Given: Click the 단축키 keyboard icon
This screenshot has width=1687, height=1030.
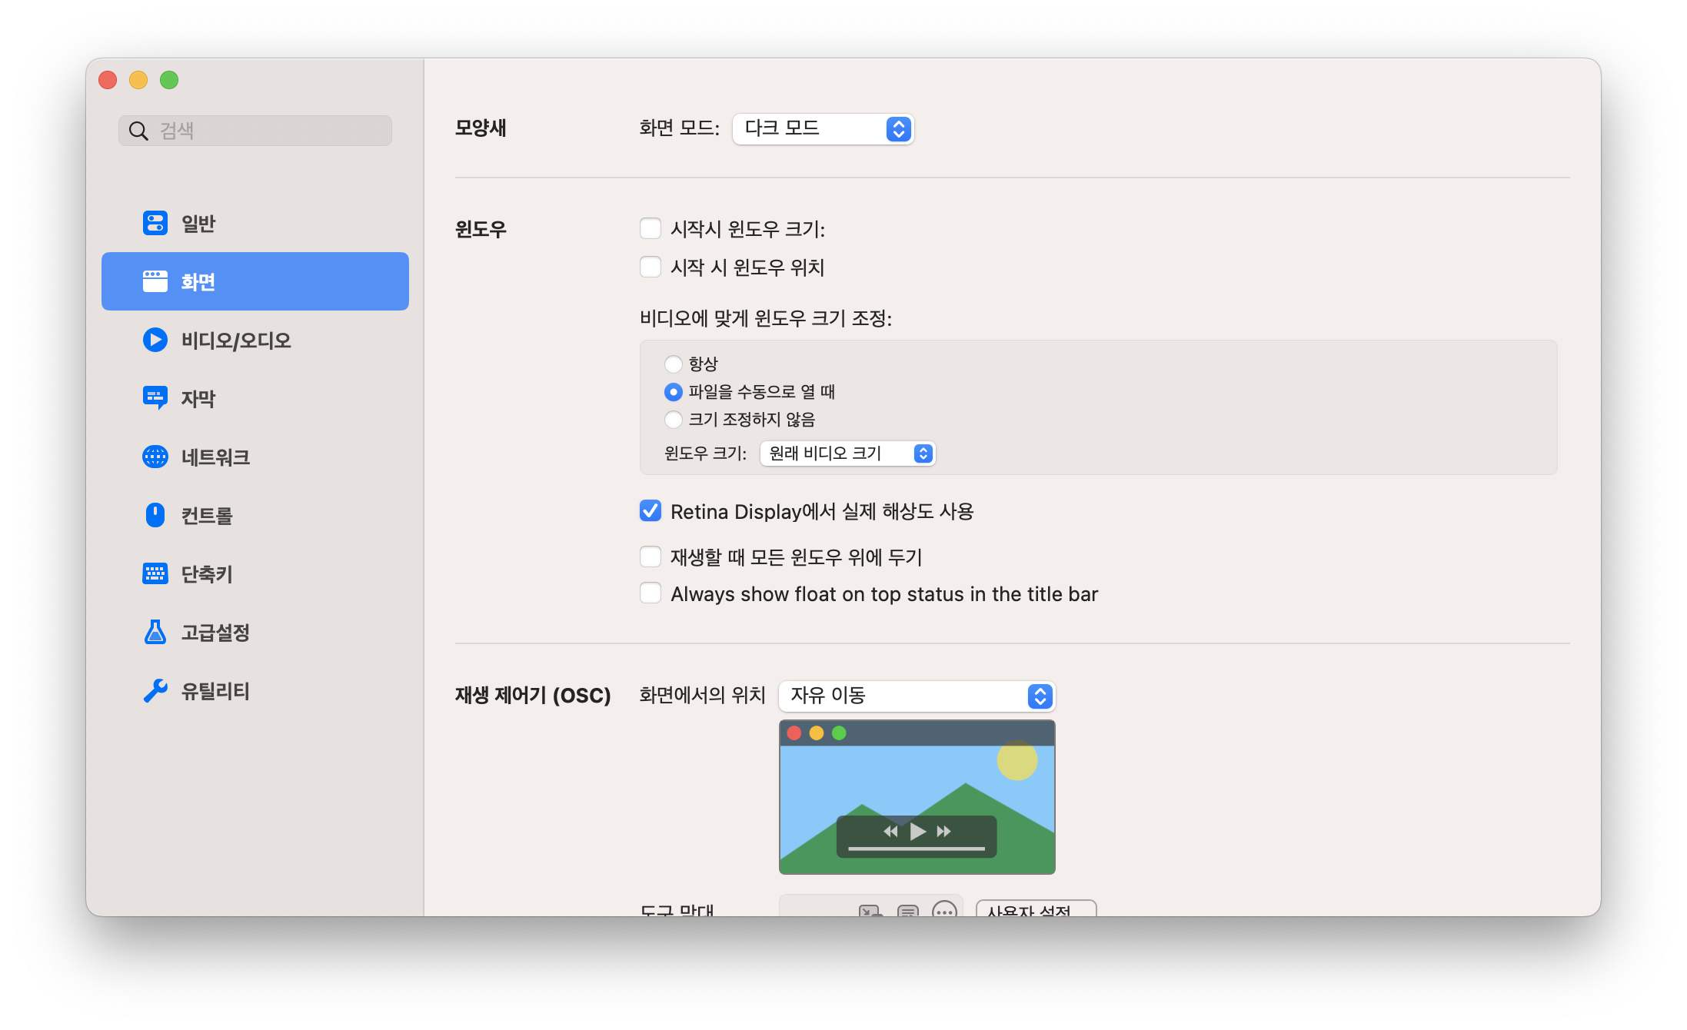Looking at the screenshot, I should point(155,573).
